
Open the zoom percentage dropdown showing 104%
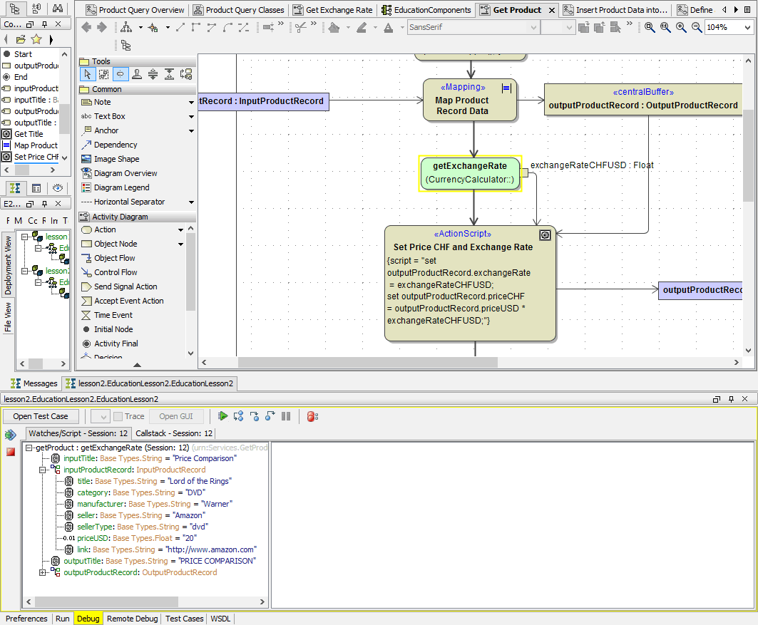click(747, 27)
